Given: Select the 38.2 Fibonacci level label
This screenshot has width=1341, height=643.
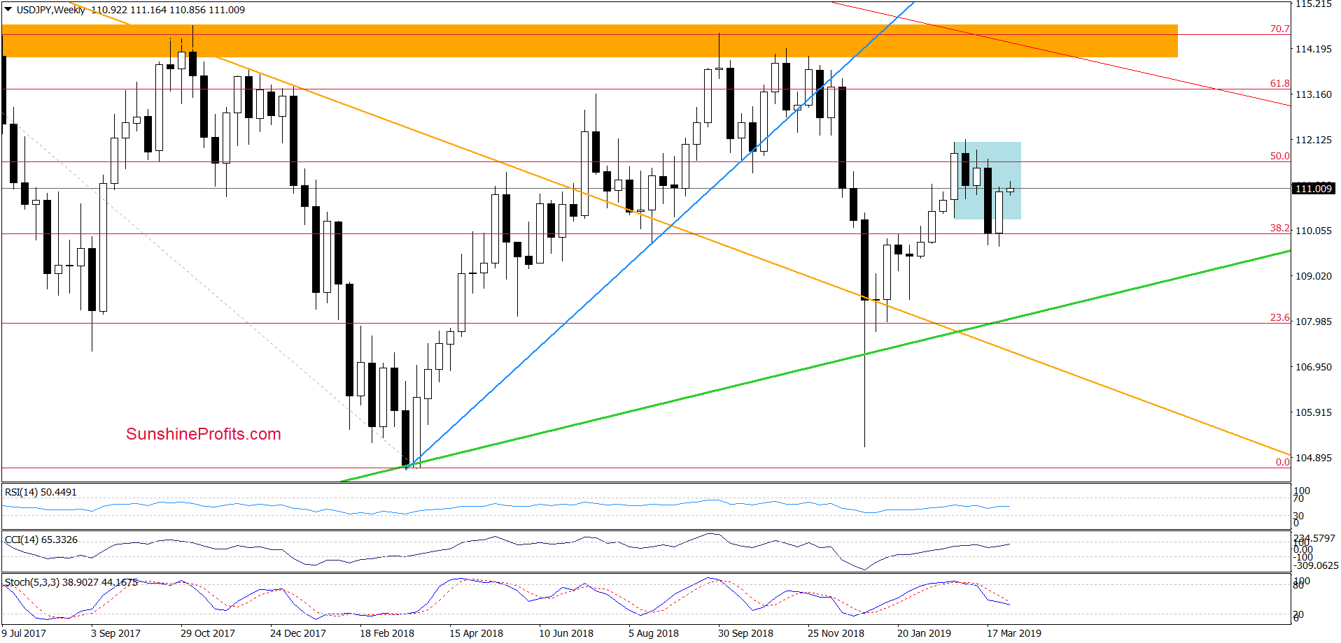Looking at the screenshot, I should point(1279,228).
